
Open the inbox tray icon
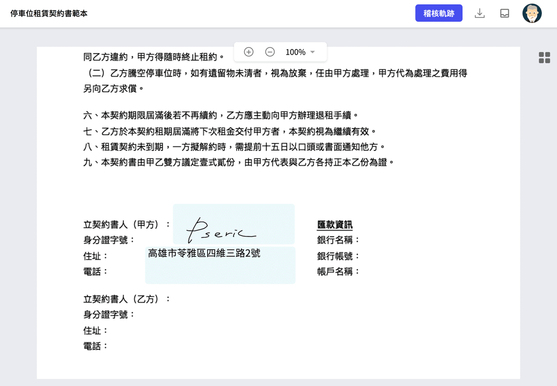click(x=505, y=13)
